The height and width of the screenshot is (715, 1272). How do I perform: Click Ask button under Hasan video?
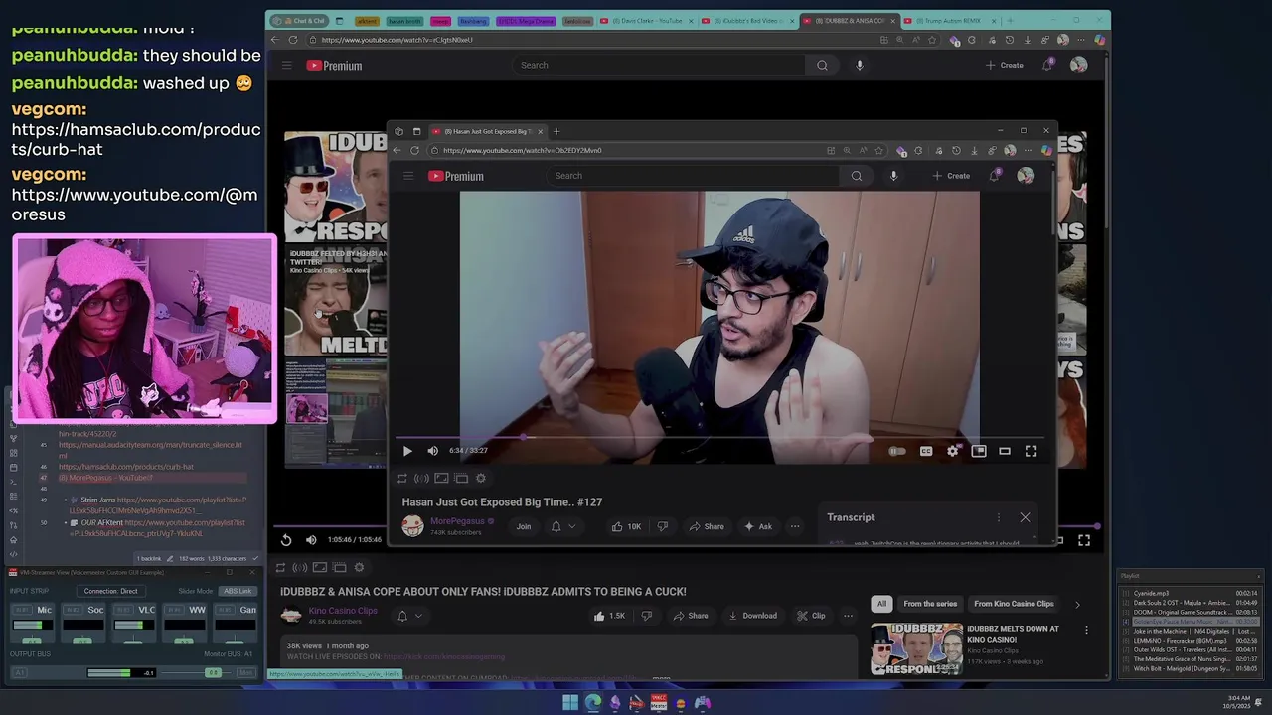758,526
